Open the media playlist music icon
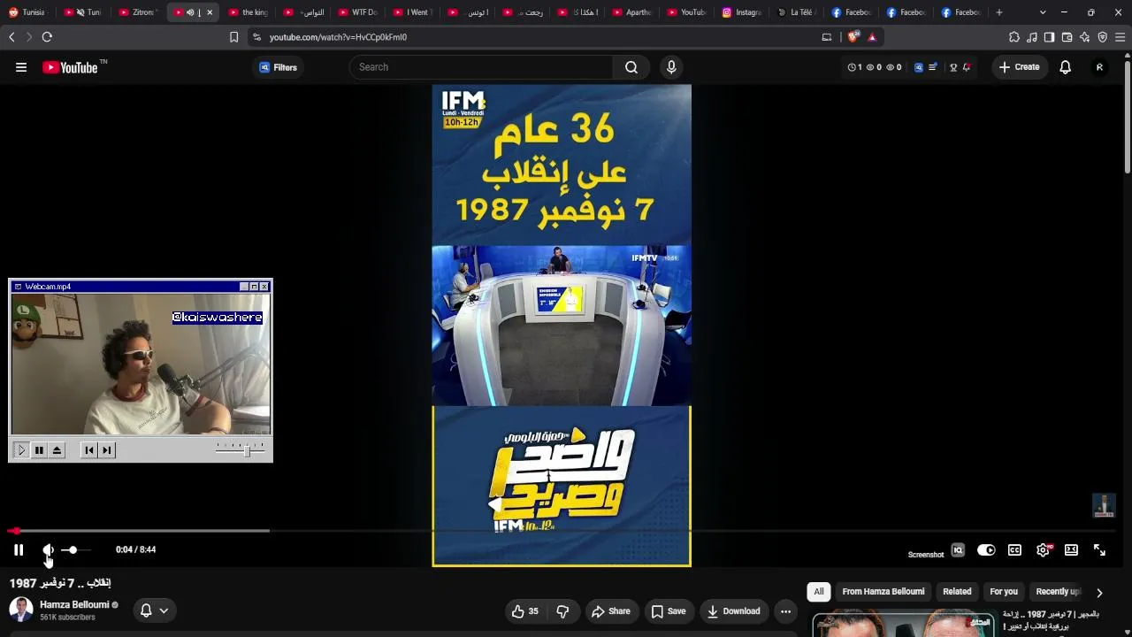Image resolution: width=1132 pixels, height=637 pixels. click(x=1032, y=37)
